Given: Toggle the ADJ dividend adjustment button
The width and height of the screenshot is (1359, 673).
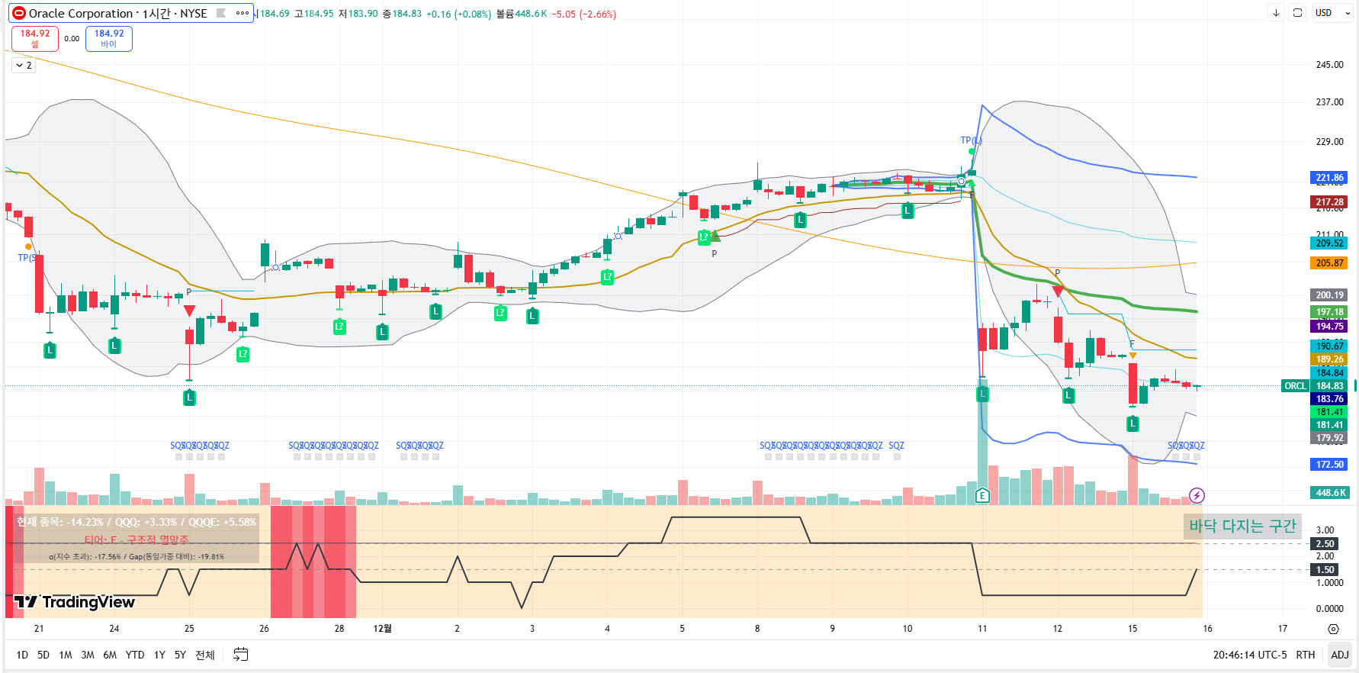Looking at the screenshot, I should coord(1339,655).
